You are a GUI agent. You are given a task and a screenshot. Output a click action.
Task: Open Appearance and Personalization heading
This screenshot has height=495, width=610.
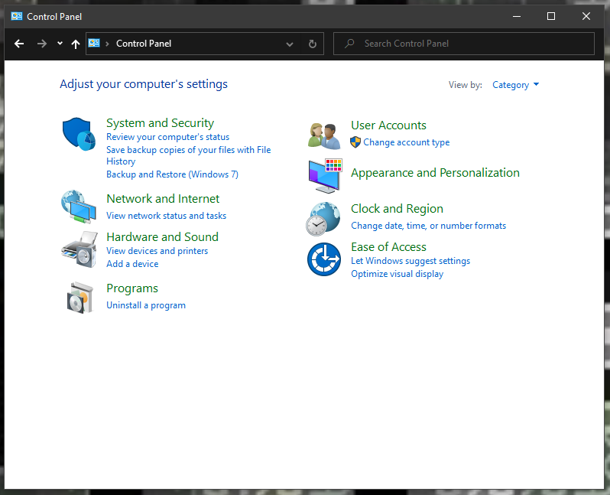tap(435, 173)
